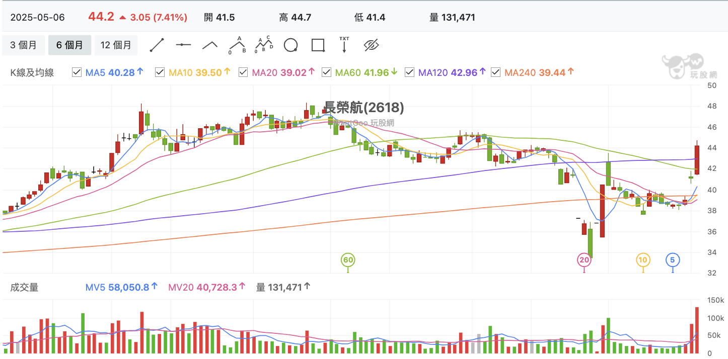
Task: Select the circle drawing tool
Action: coord(290,45)
